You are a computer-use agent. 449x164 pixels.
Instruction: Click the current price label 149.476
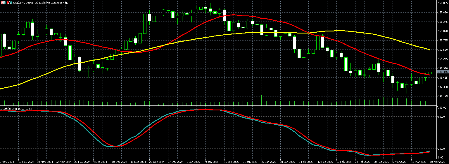443,72
